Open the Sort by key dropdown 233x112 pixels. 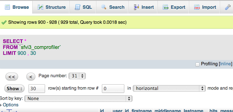pos(78,98)
